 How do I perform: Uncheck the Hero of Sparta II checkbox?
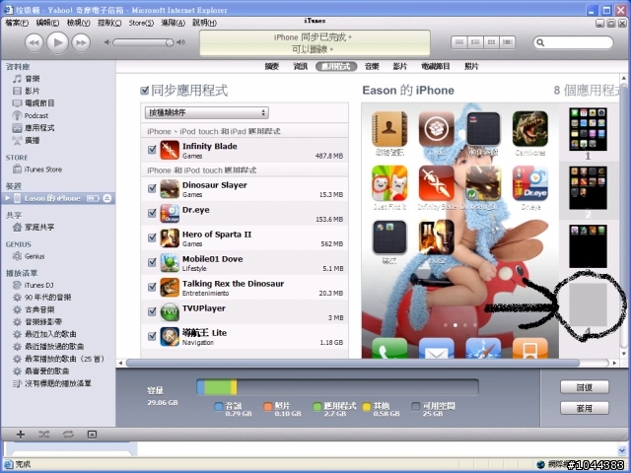[x=152, y=237]
